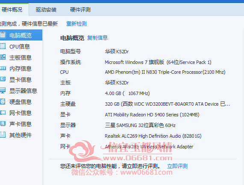The image size is (244, 185).
Task: Click the 电脑型号 label
Action: 71,52
